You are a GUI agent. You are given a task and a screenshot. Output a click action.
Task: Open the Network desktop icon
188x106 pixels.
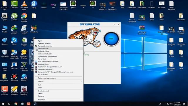pos(5,41)
